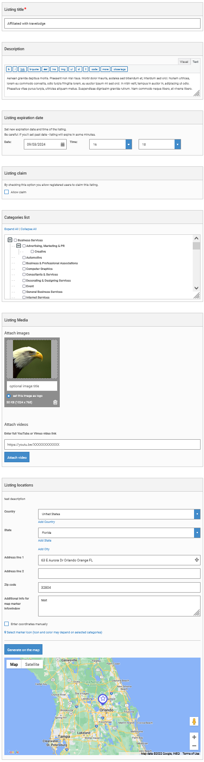Image resolution: width=204 pixels, height=762 pixels.
Task: Check the Automotive category
Action: click(x=24, y=258)
